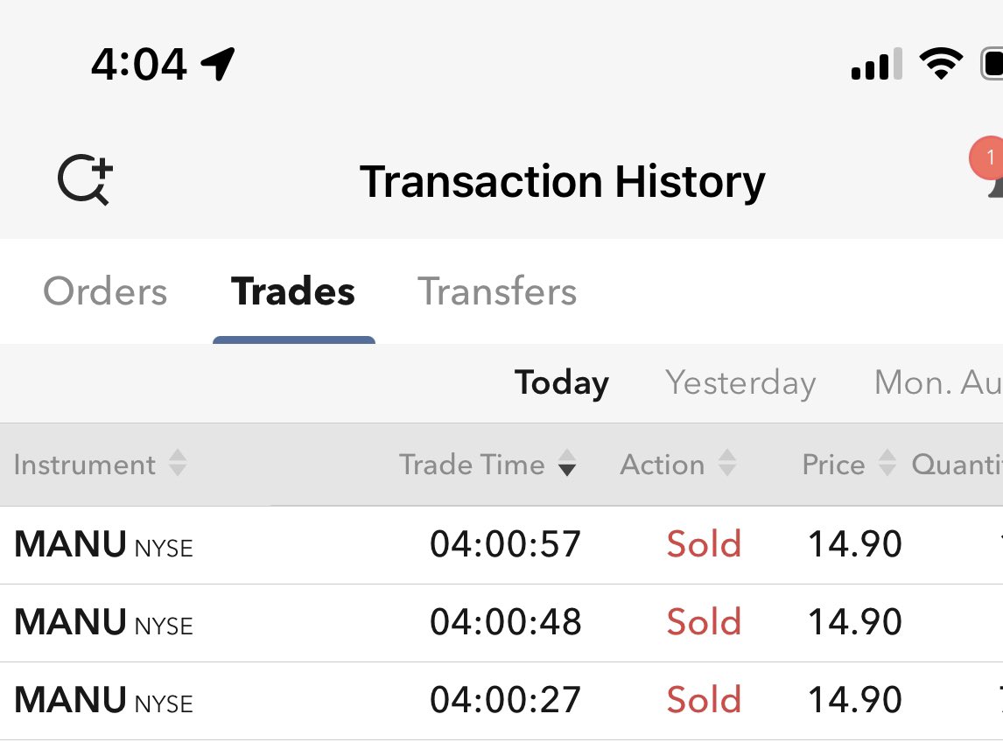The width and height of the screenshot is (1003, 749).
Task: Open the Transfers tab
Action: [x=497, y=291]
